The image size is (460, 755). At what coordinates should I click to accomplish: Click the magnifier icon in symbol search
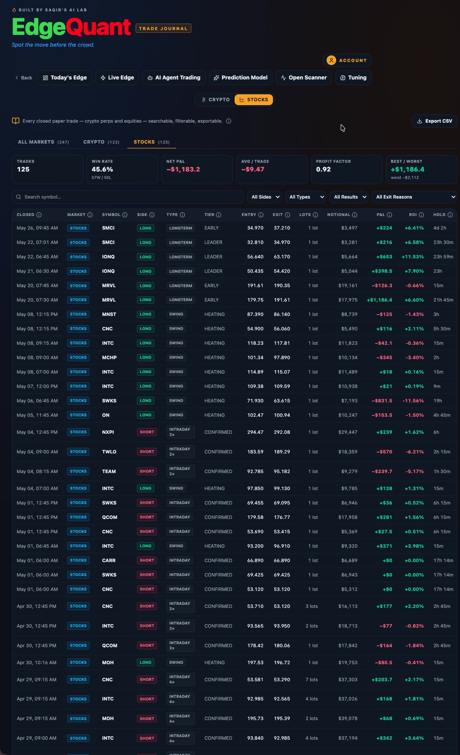click(18, 197)
